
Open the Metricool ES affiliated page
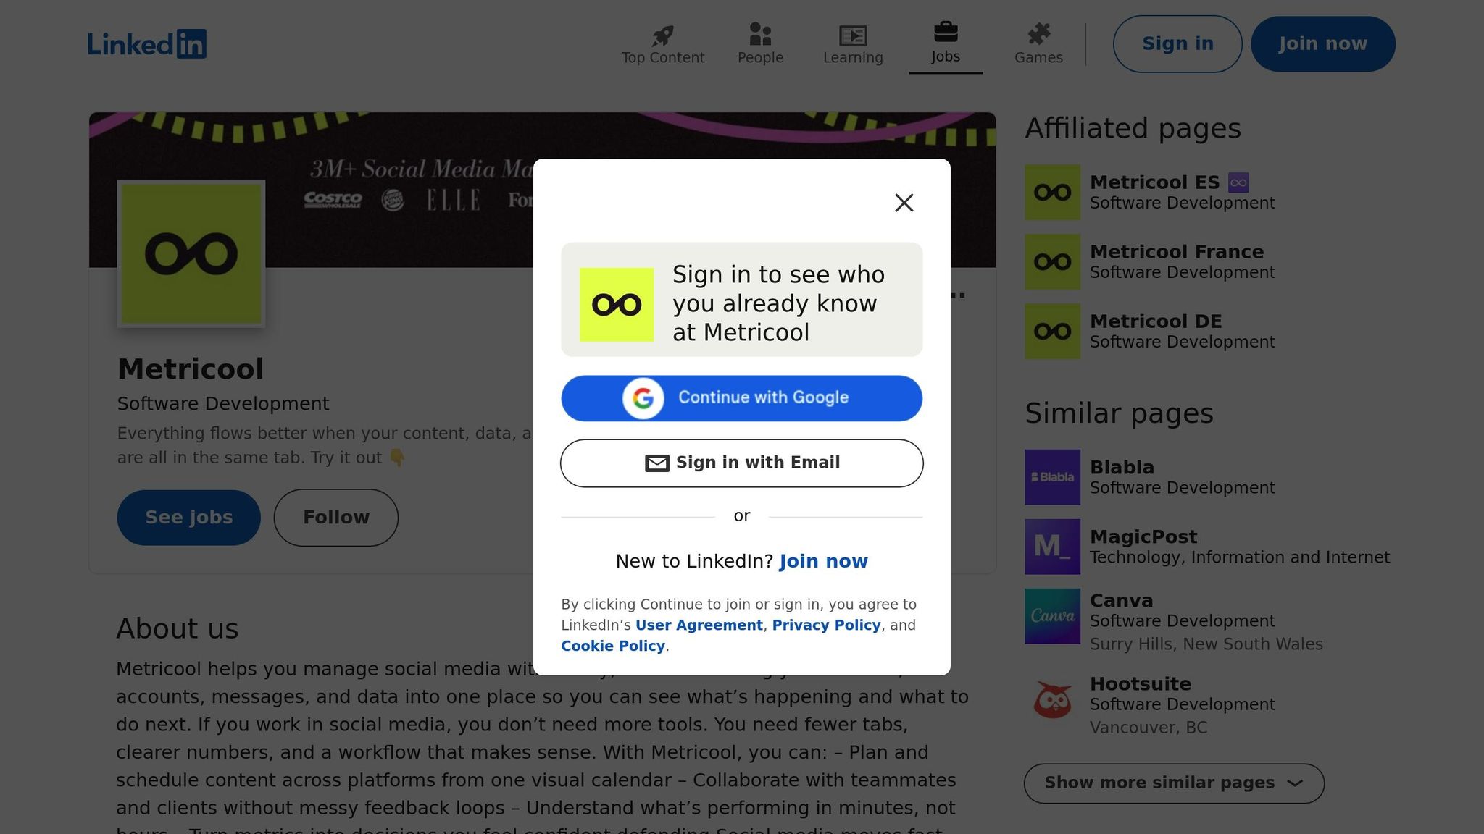pos(1155,182)
